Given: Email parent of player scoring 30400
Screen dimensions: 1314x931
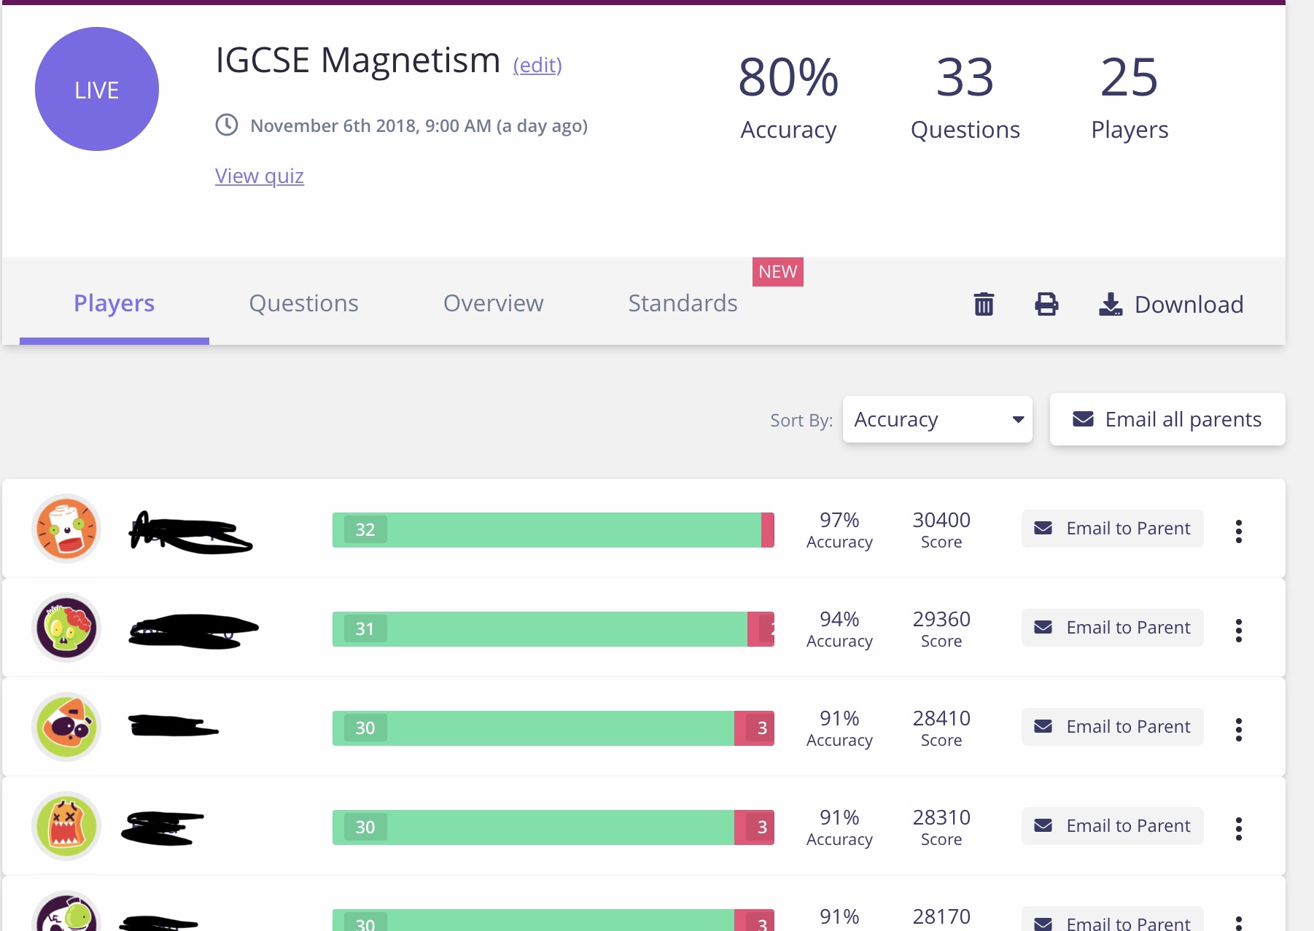Looking at the screenshot, I should tap(1112, 529).
